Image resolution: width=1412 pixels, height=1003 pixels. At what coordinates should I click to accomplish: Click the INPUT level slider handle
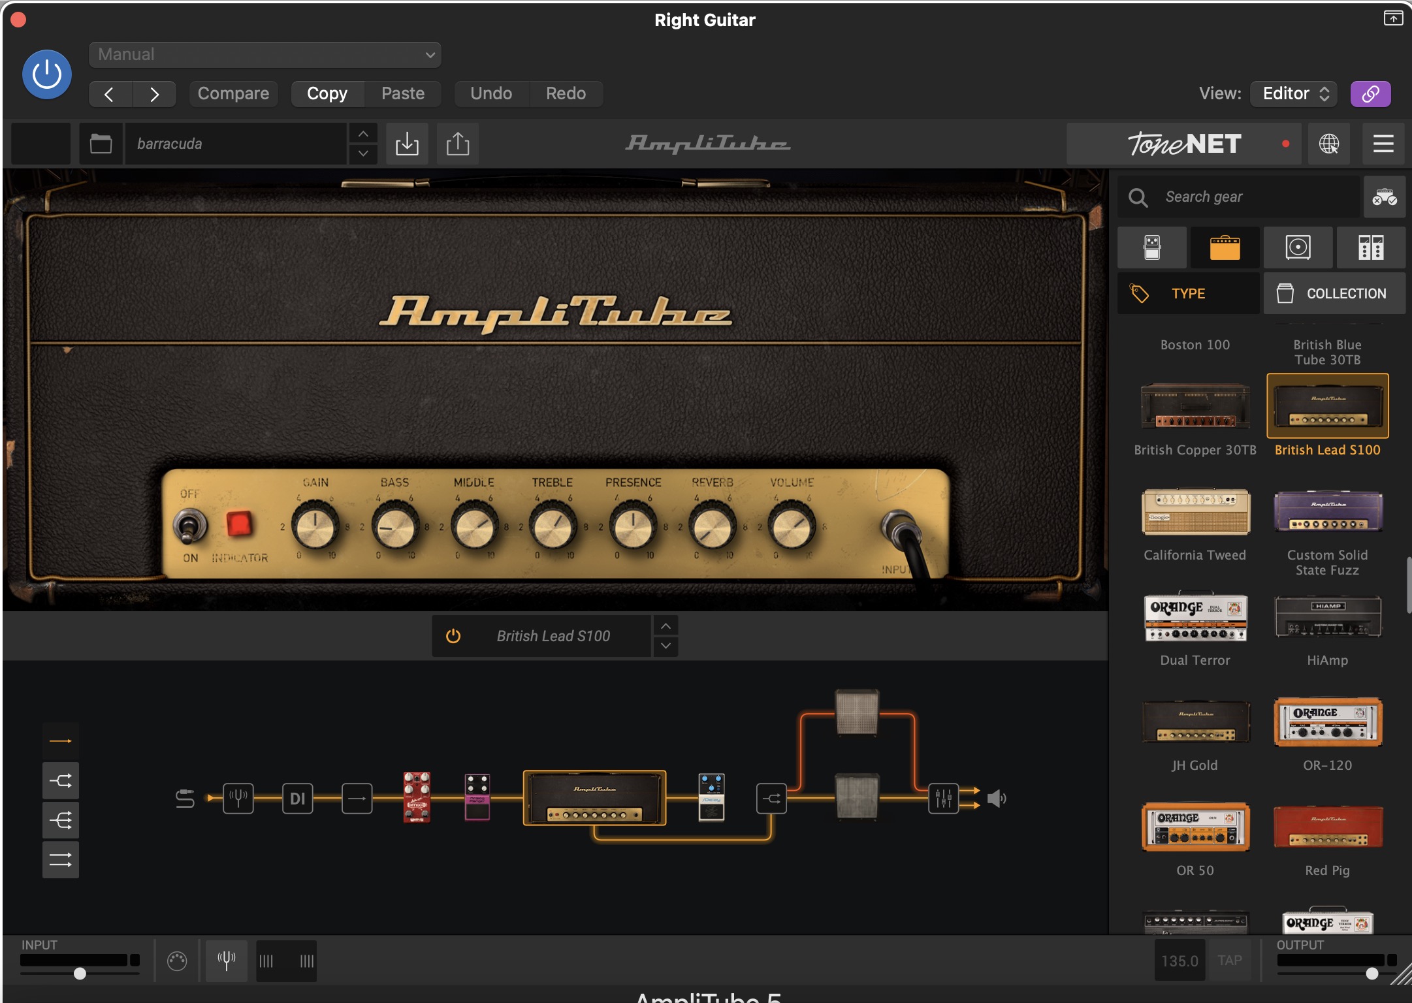tap(80, 974)
